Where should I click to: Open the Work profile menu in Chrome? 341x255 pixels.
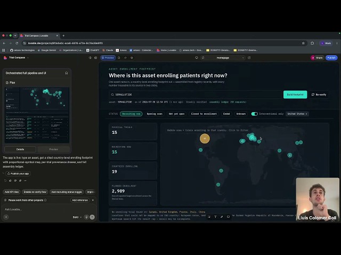326,43
